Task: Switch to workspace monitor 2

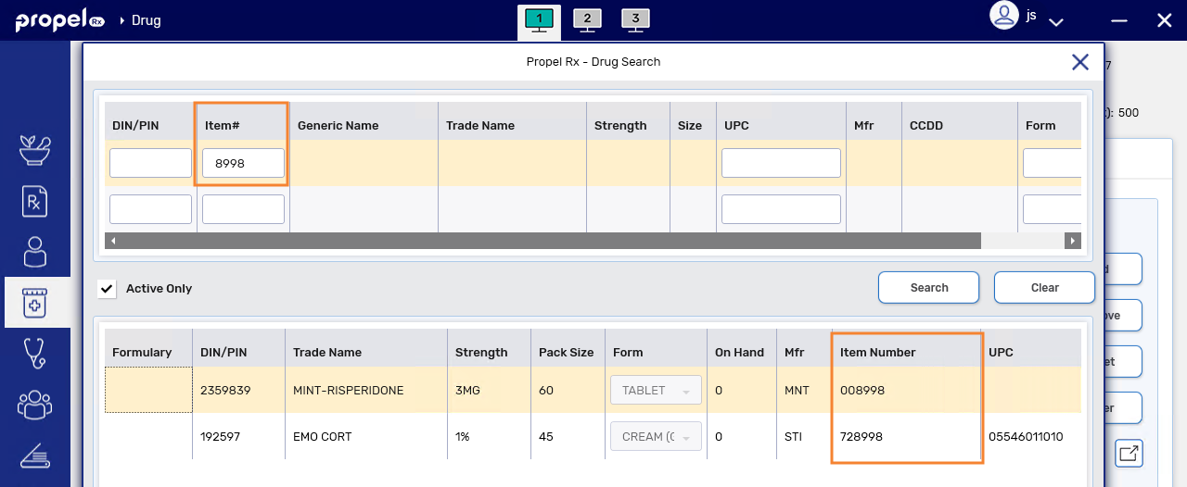Action: (x=587, y=19)
